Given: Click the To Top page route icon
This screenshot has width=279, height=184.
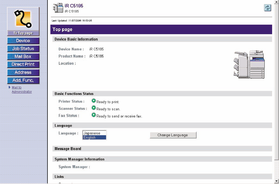Looking at the screenshot, I should click(23, 19).
